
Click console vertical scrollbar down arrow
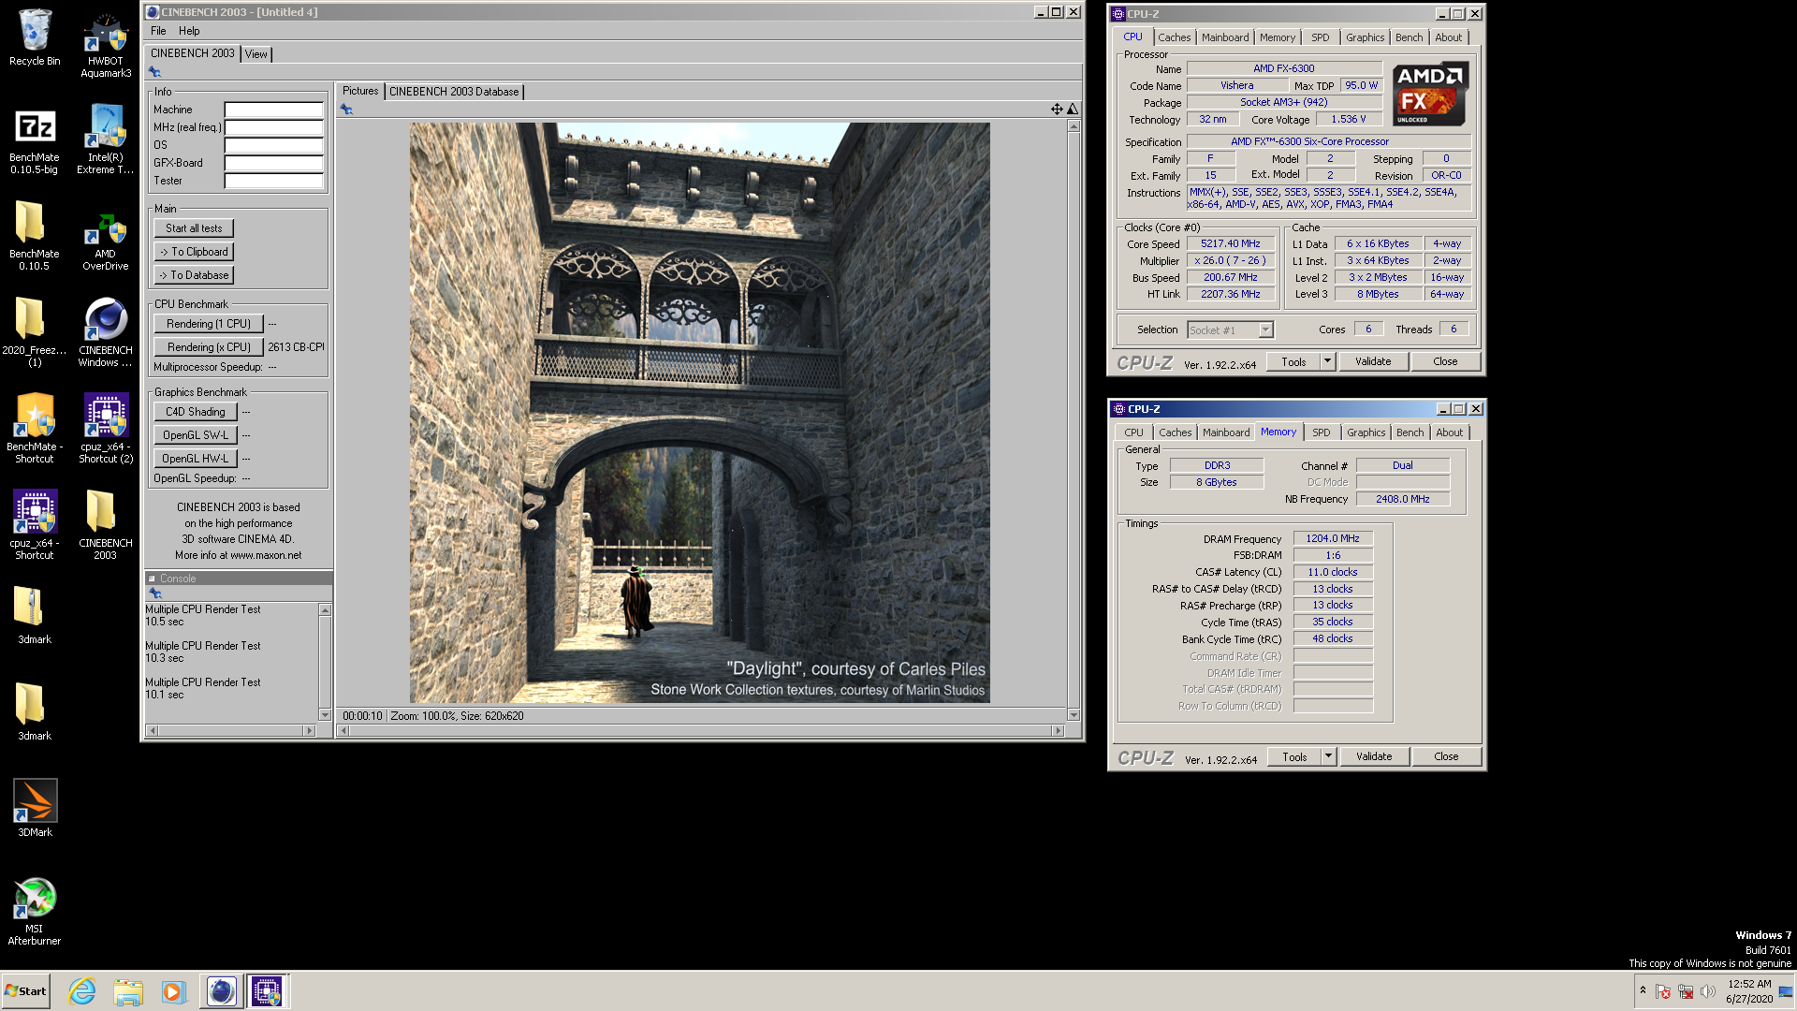click(325, 715)
